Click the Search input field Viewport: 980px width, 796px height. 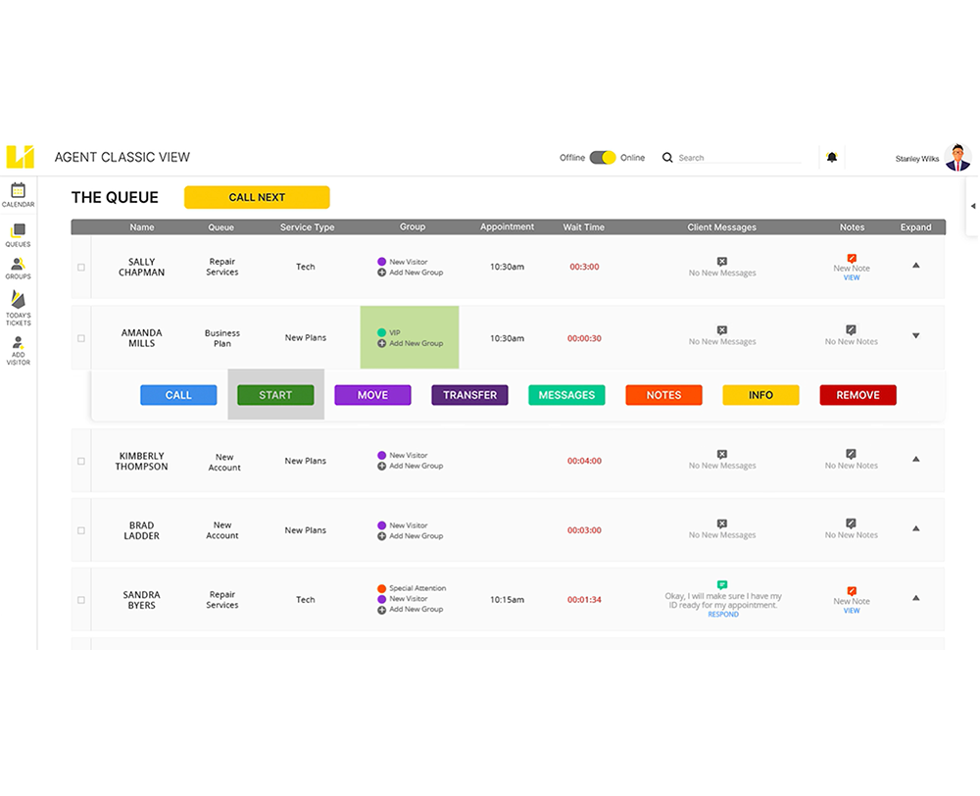coord(735,158)
